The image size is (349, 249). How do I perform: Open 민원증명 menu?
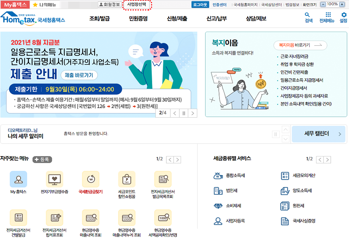(x=138, y=19)
